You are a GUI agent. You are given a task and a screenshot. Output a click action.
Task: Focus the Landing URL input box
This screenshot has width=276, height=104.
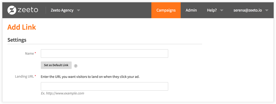tap(104, 86)
